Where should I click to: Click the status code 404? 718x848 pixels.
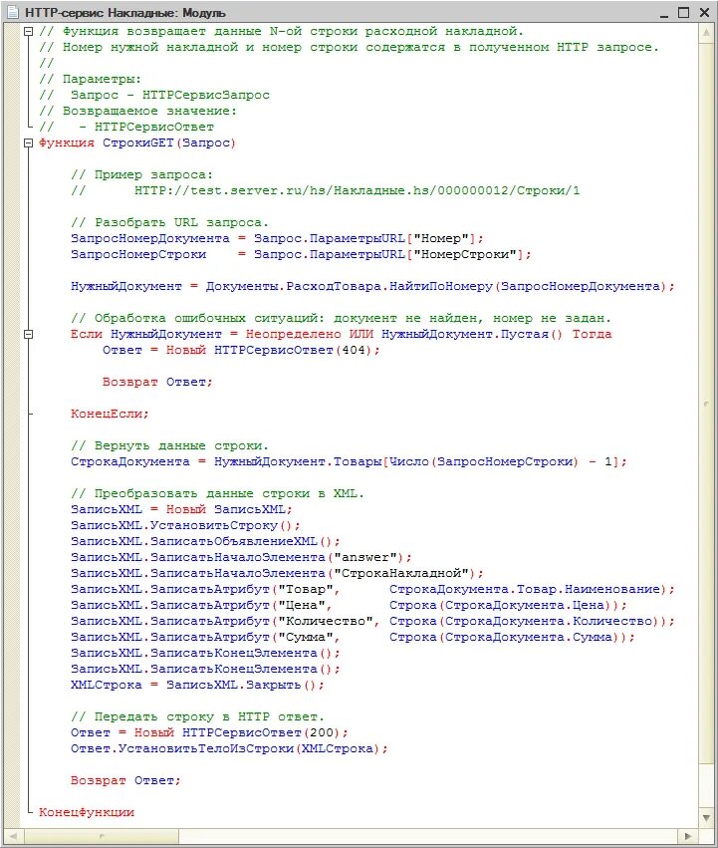point(354,351)
